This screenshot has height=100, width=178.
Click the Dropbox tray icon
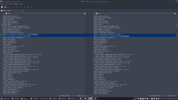point(145,99)
